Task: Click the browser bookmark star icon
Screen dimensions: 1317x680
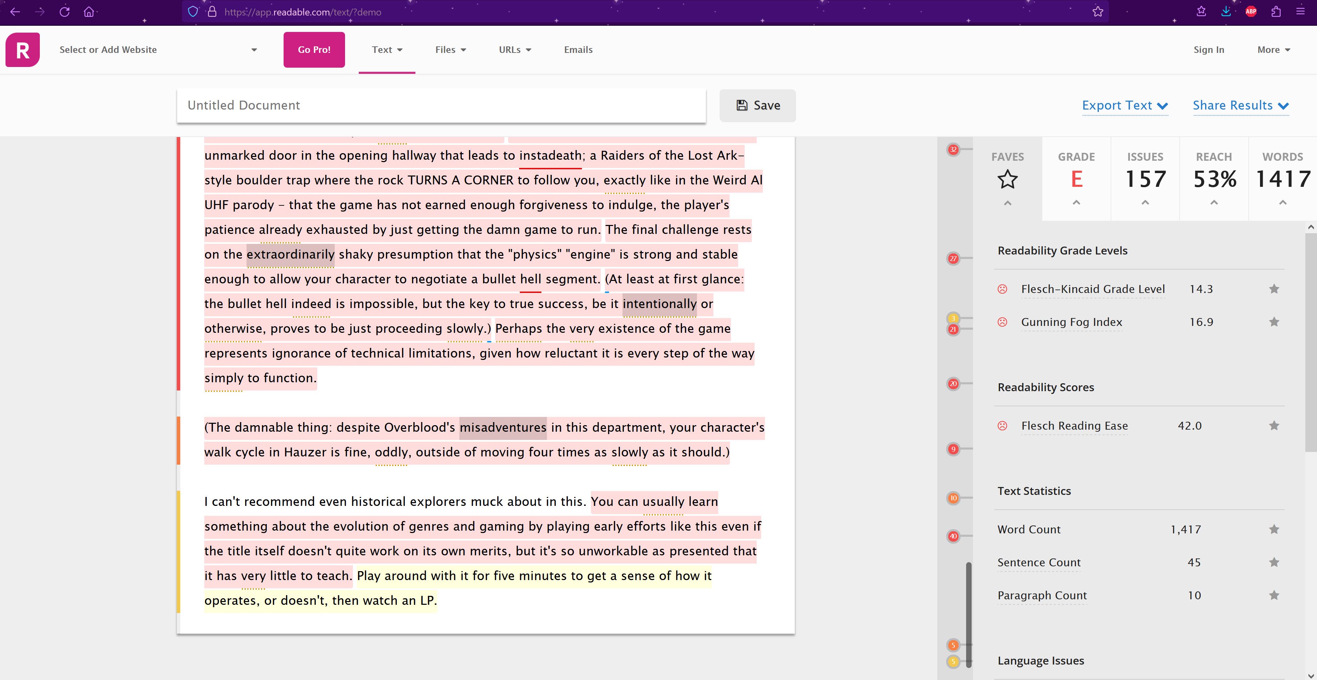Action: pyautogui.click(x=1098, y=12)
